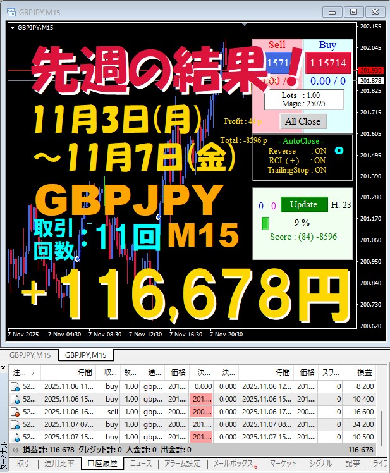Click order icon of the 10 500 profit row
The height and width of the screenshot is (473, 390).
(15, 437)
